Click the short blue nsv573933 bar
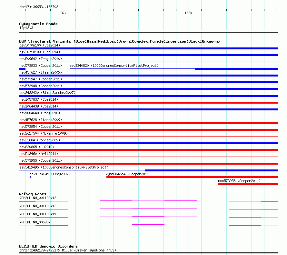Screen dimensions: 287x255 coord(22,69)
